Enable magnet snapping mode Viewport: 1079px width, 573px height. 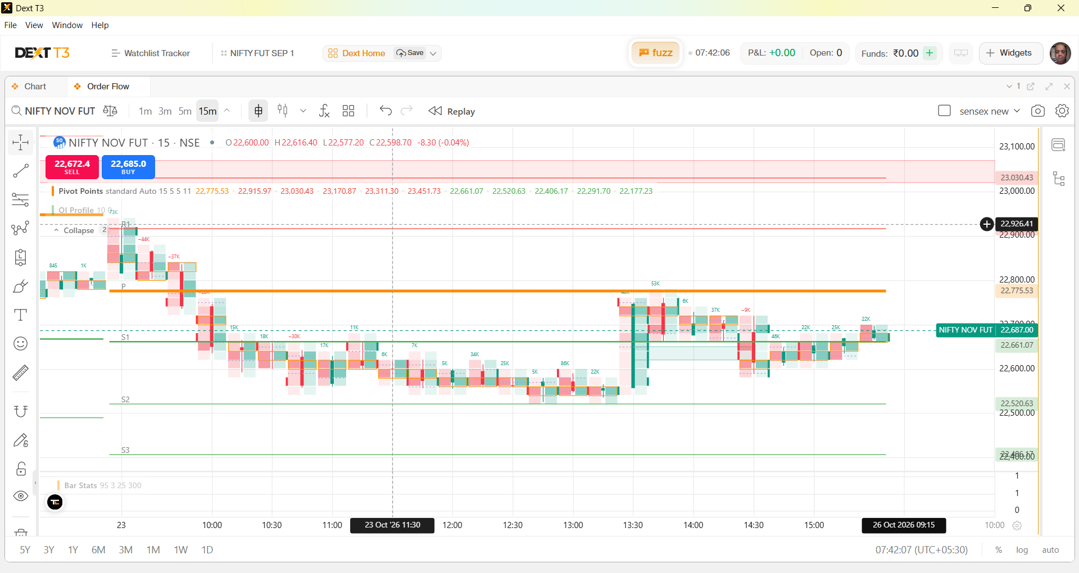[x=20, y=411]
